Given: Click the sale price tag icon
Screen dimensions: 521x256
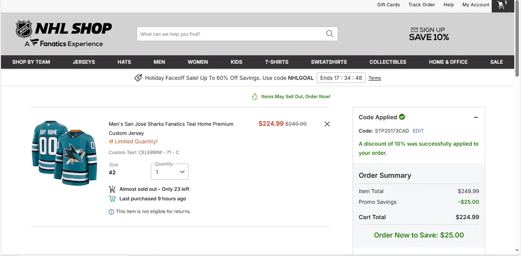Looking at the screenshot, I should click(138, 78).
